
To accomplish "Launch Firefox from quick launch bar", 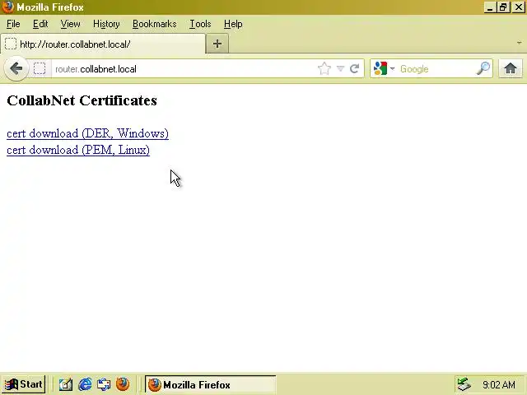I will coord(123,384).
